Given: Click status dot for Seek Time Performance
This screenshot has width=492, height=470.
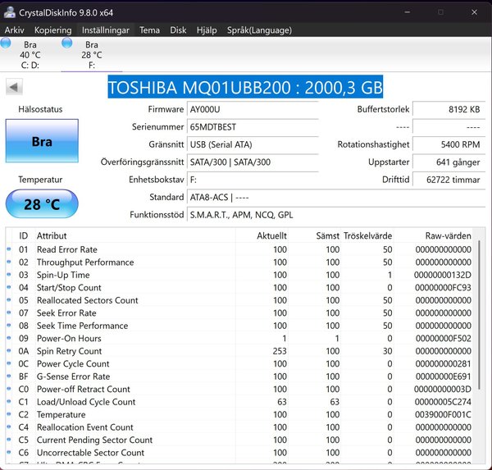Looking at the screenshot, I should coord(9,326).
